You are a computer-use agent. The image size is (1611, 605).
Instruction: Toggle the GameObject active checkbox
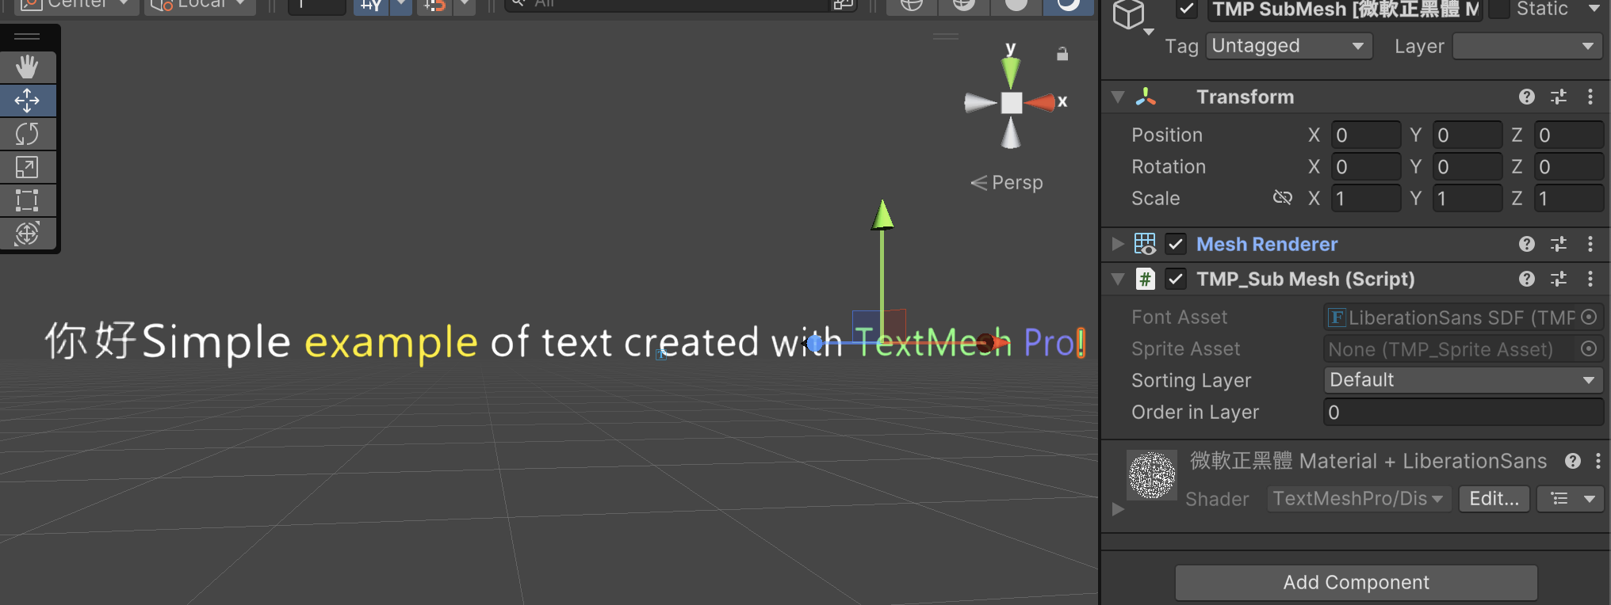[1187, 10]
